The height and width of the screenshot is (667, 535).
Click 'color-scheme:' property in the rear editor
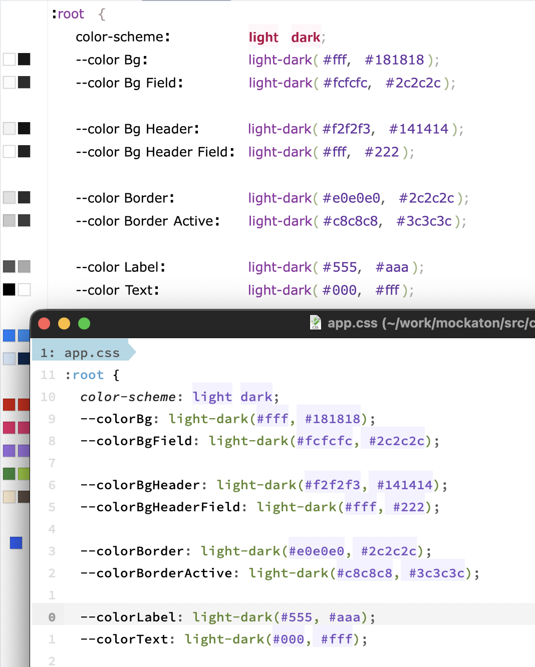tap(123, 37)
